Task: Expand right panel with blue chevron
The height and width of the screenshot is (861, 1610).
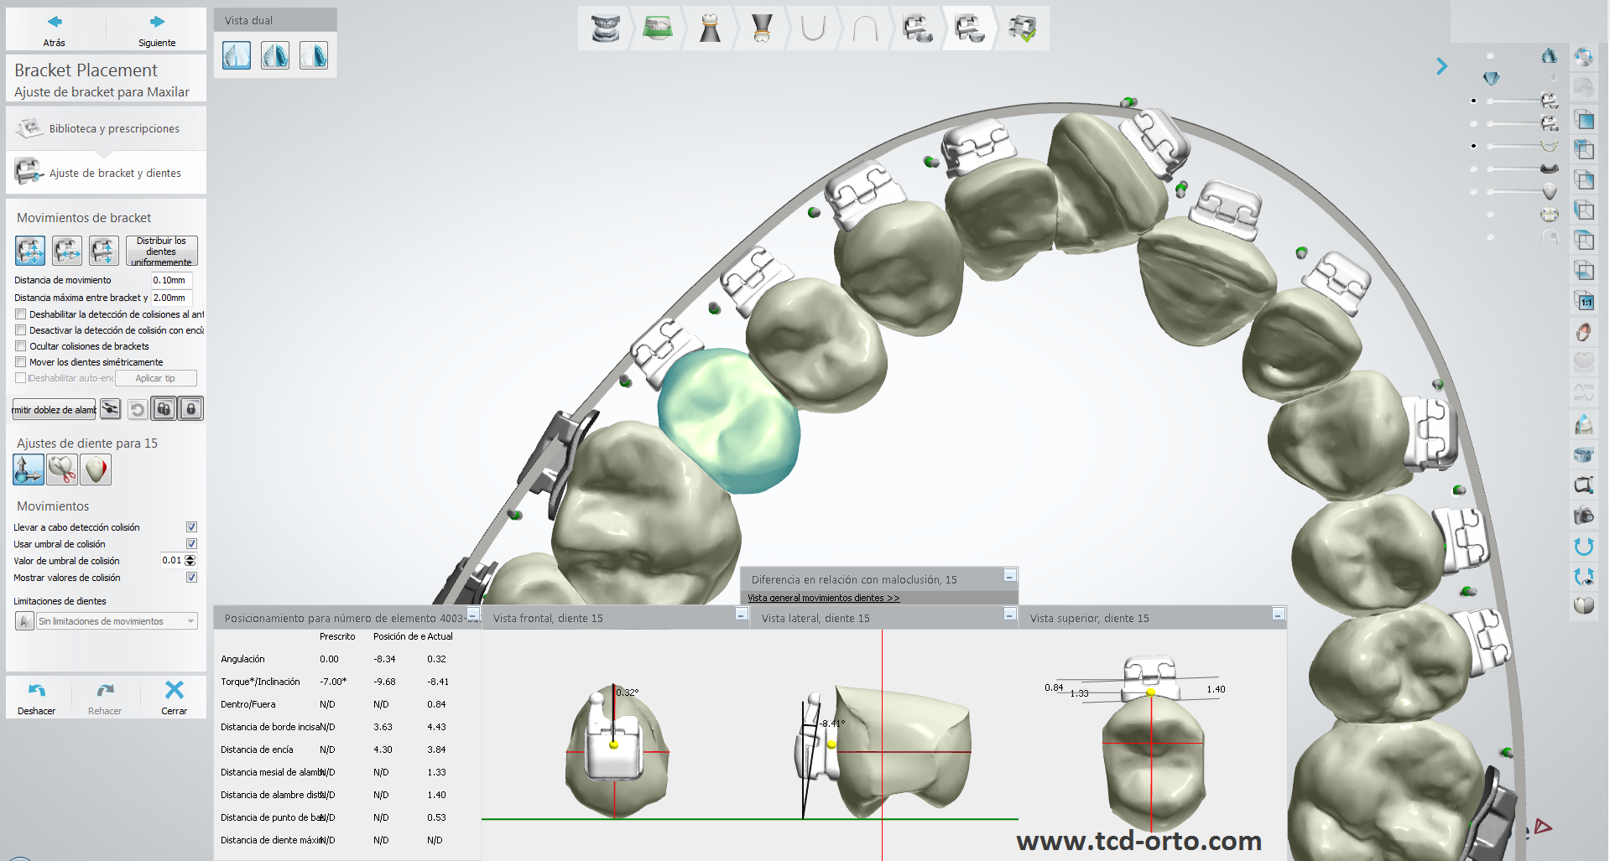Action: [1441, 66]
